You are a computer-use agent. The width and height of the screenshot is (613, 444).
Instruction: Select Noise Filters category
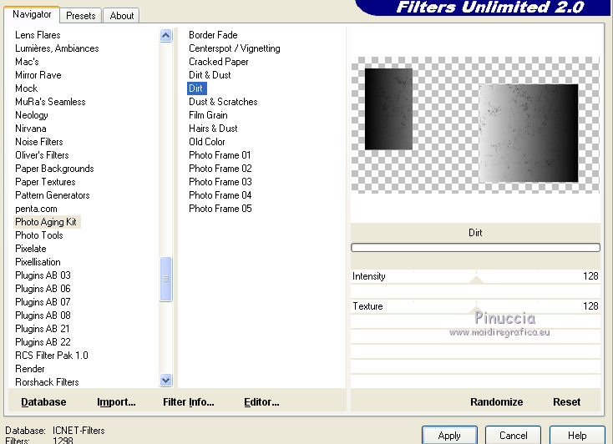pos(39,142)
